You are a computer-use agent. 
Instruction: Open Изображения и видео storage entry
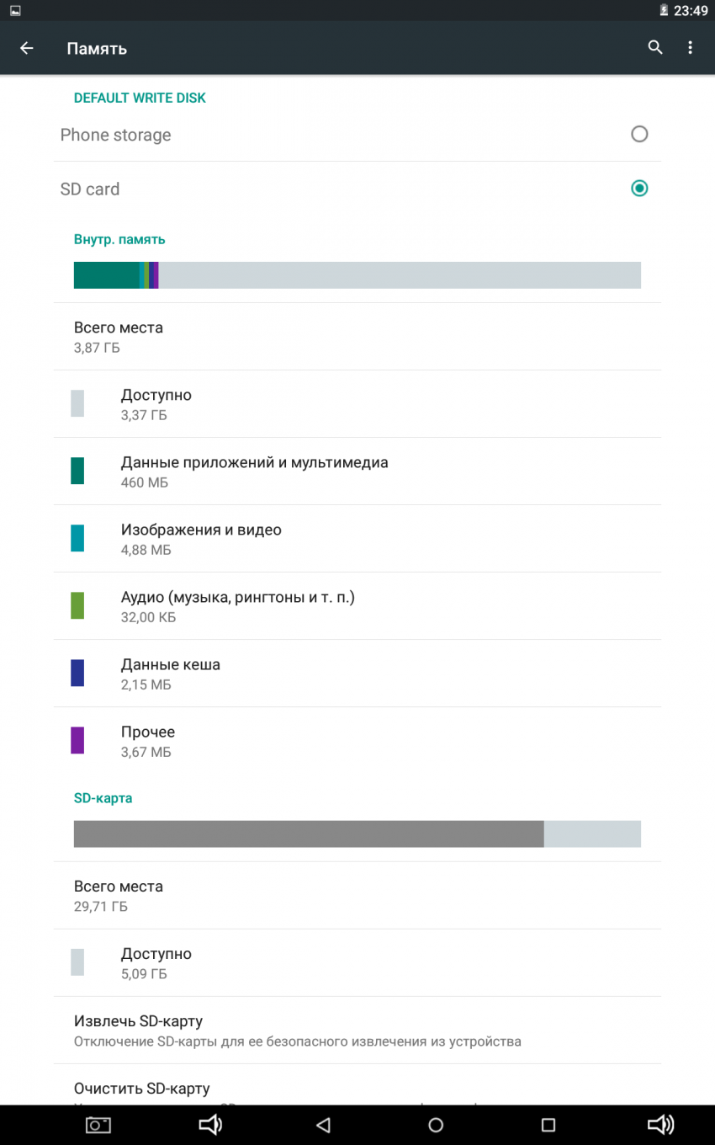[x=201, y=538]
